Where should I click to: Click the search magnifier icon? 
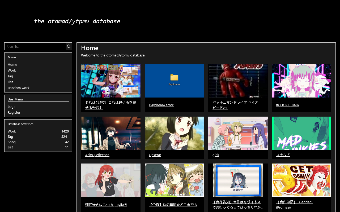69,46
